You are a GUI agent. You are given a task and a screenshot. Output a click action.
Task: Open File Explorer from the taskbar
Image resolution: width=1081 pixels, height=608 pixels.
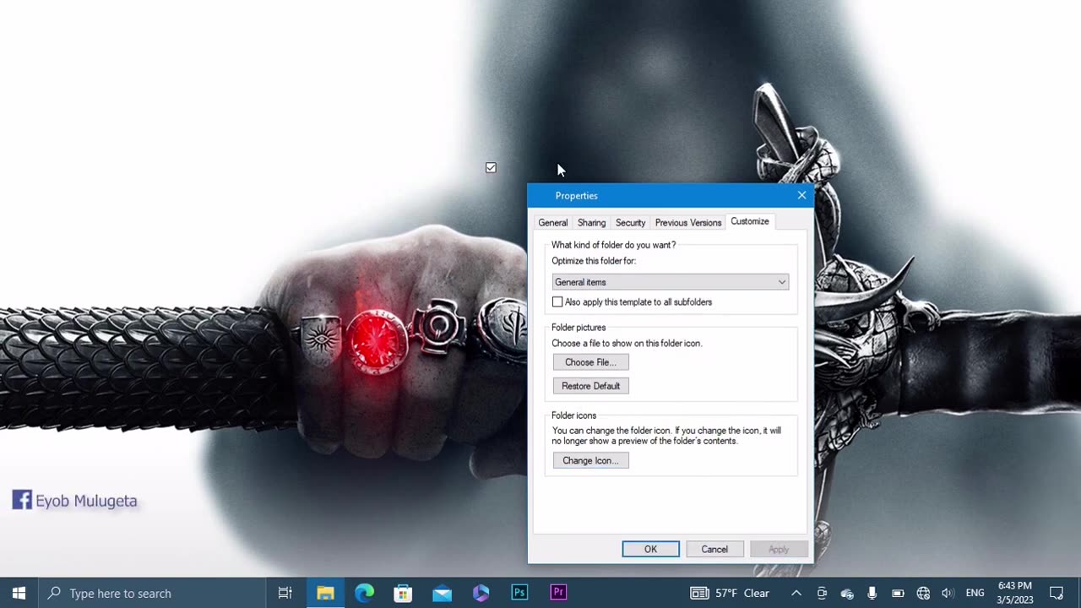point(325,593)
